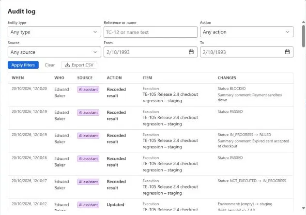Click the To date field
This screenshot has width=306, height=215.
click(246, 52)
